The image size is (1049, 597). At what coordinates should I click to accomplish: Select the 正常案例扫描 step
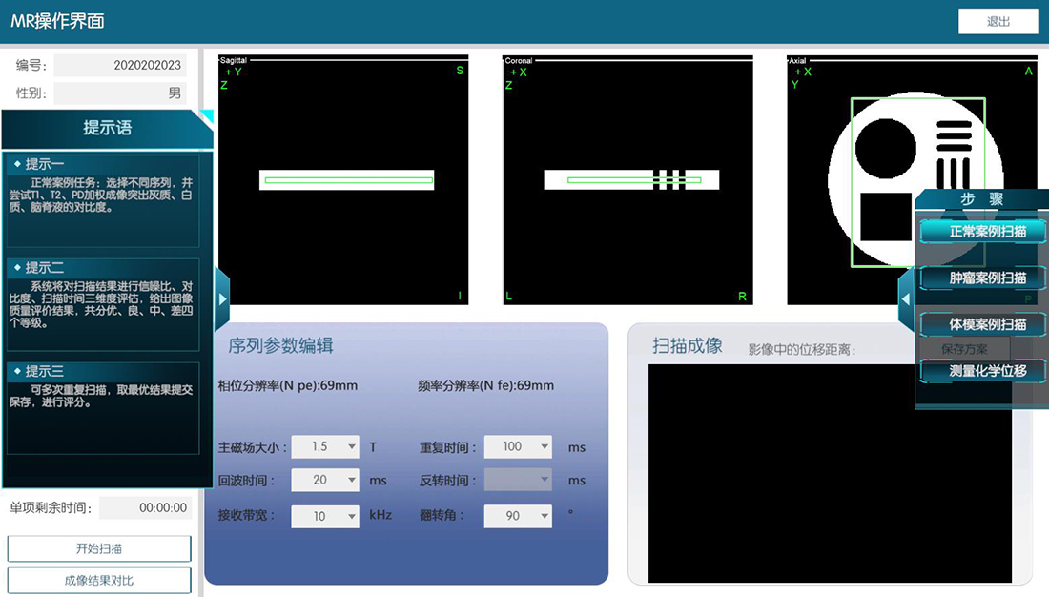click(982, 231)
